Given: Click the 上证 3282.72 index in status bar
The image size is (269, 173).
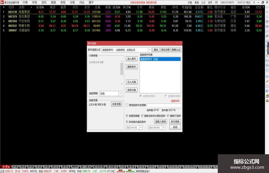Looking at the screenshot, I should point(7,171).
